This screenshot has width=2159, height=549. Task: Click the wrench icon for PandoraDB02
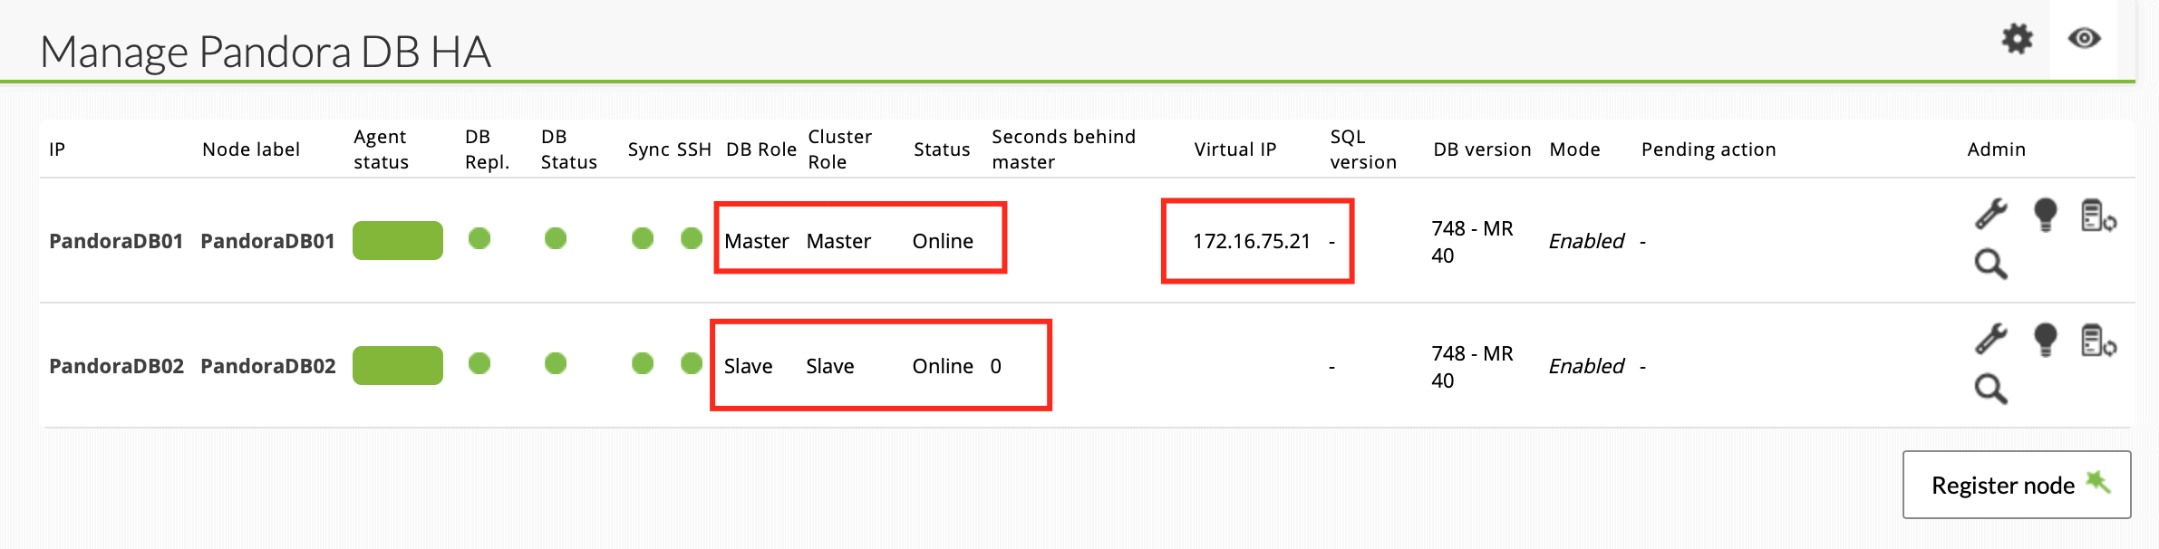pyautogui.click(x=1991, y=340)
